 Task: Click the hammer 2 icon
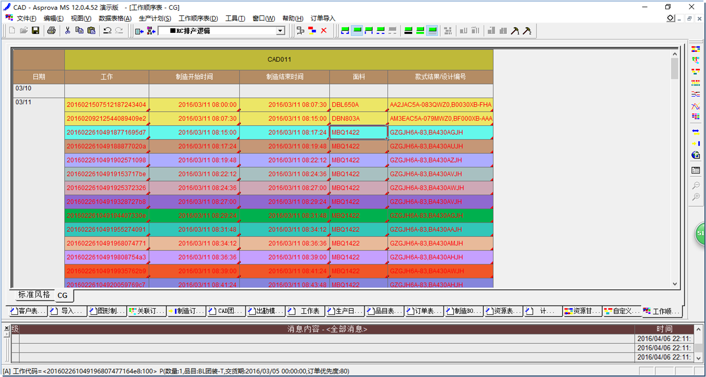[526, 31]
